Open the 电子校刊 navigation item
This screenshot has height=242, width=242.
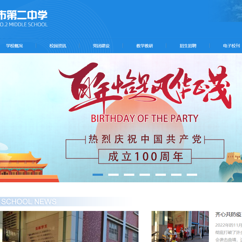tap(231, 46)
